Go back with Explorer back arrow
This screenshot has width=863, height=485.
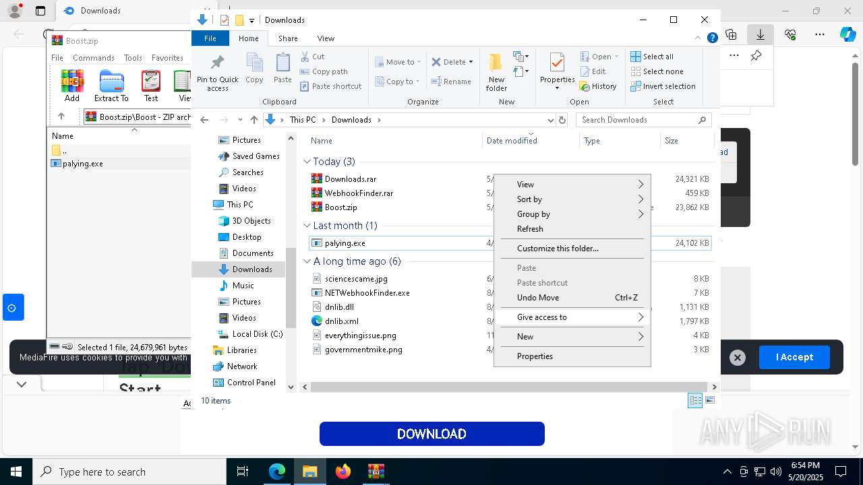click(205, 120)
